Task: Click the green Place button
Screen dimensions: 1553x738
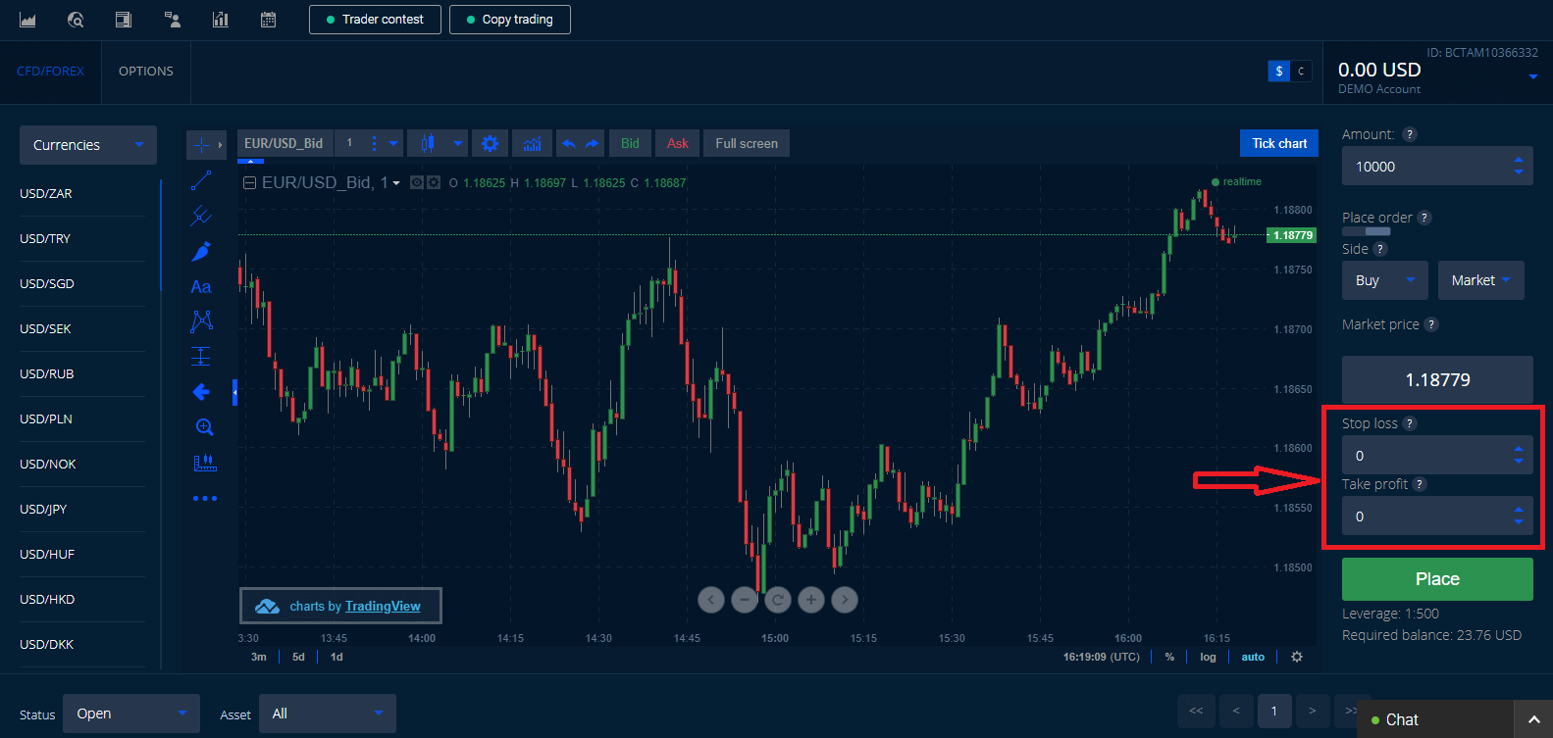Action: [1437, 579]
